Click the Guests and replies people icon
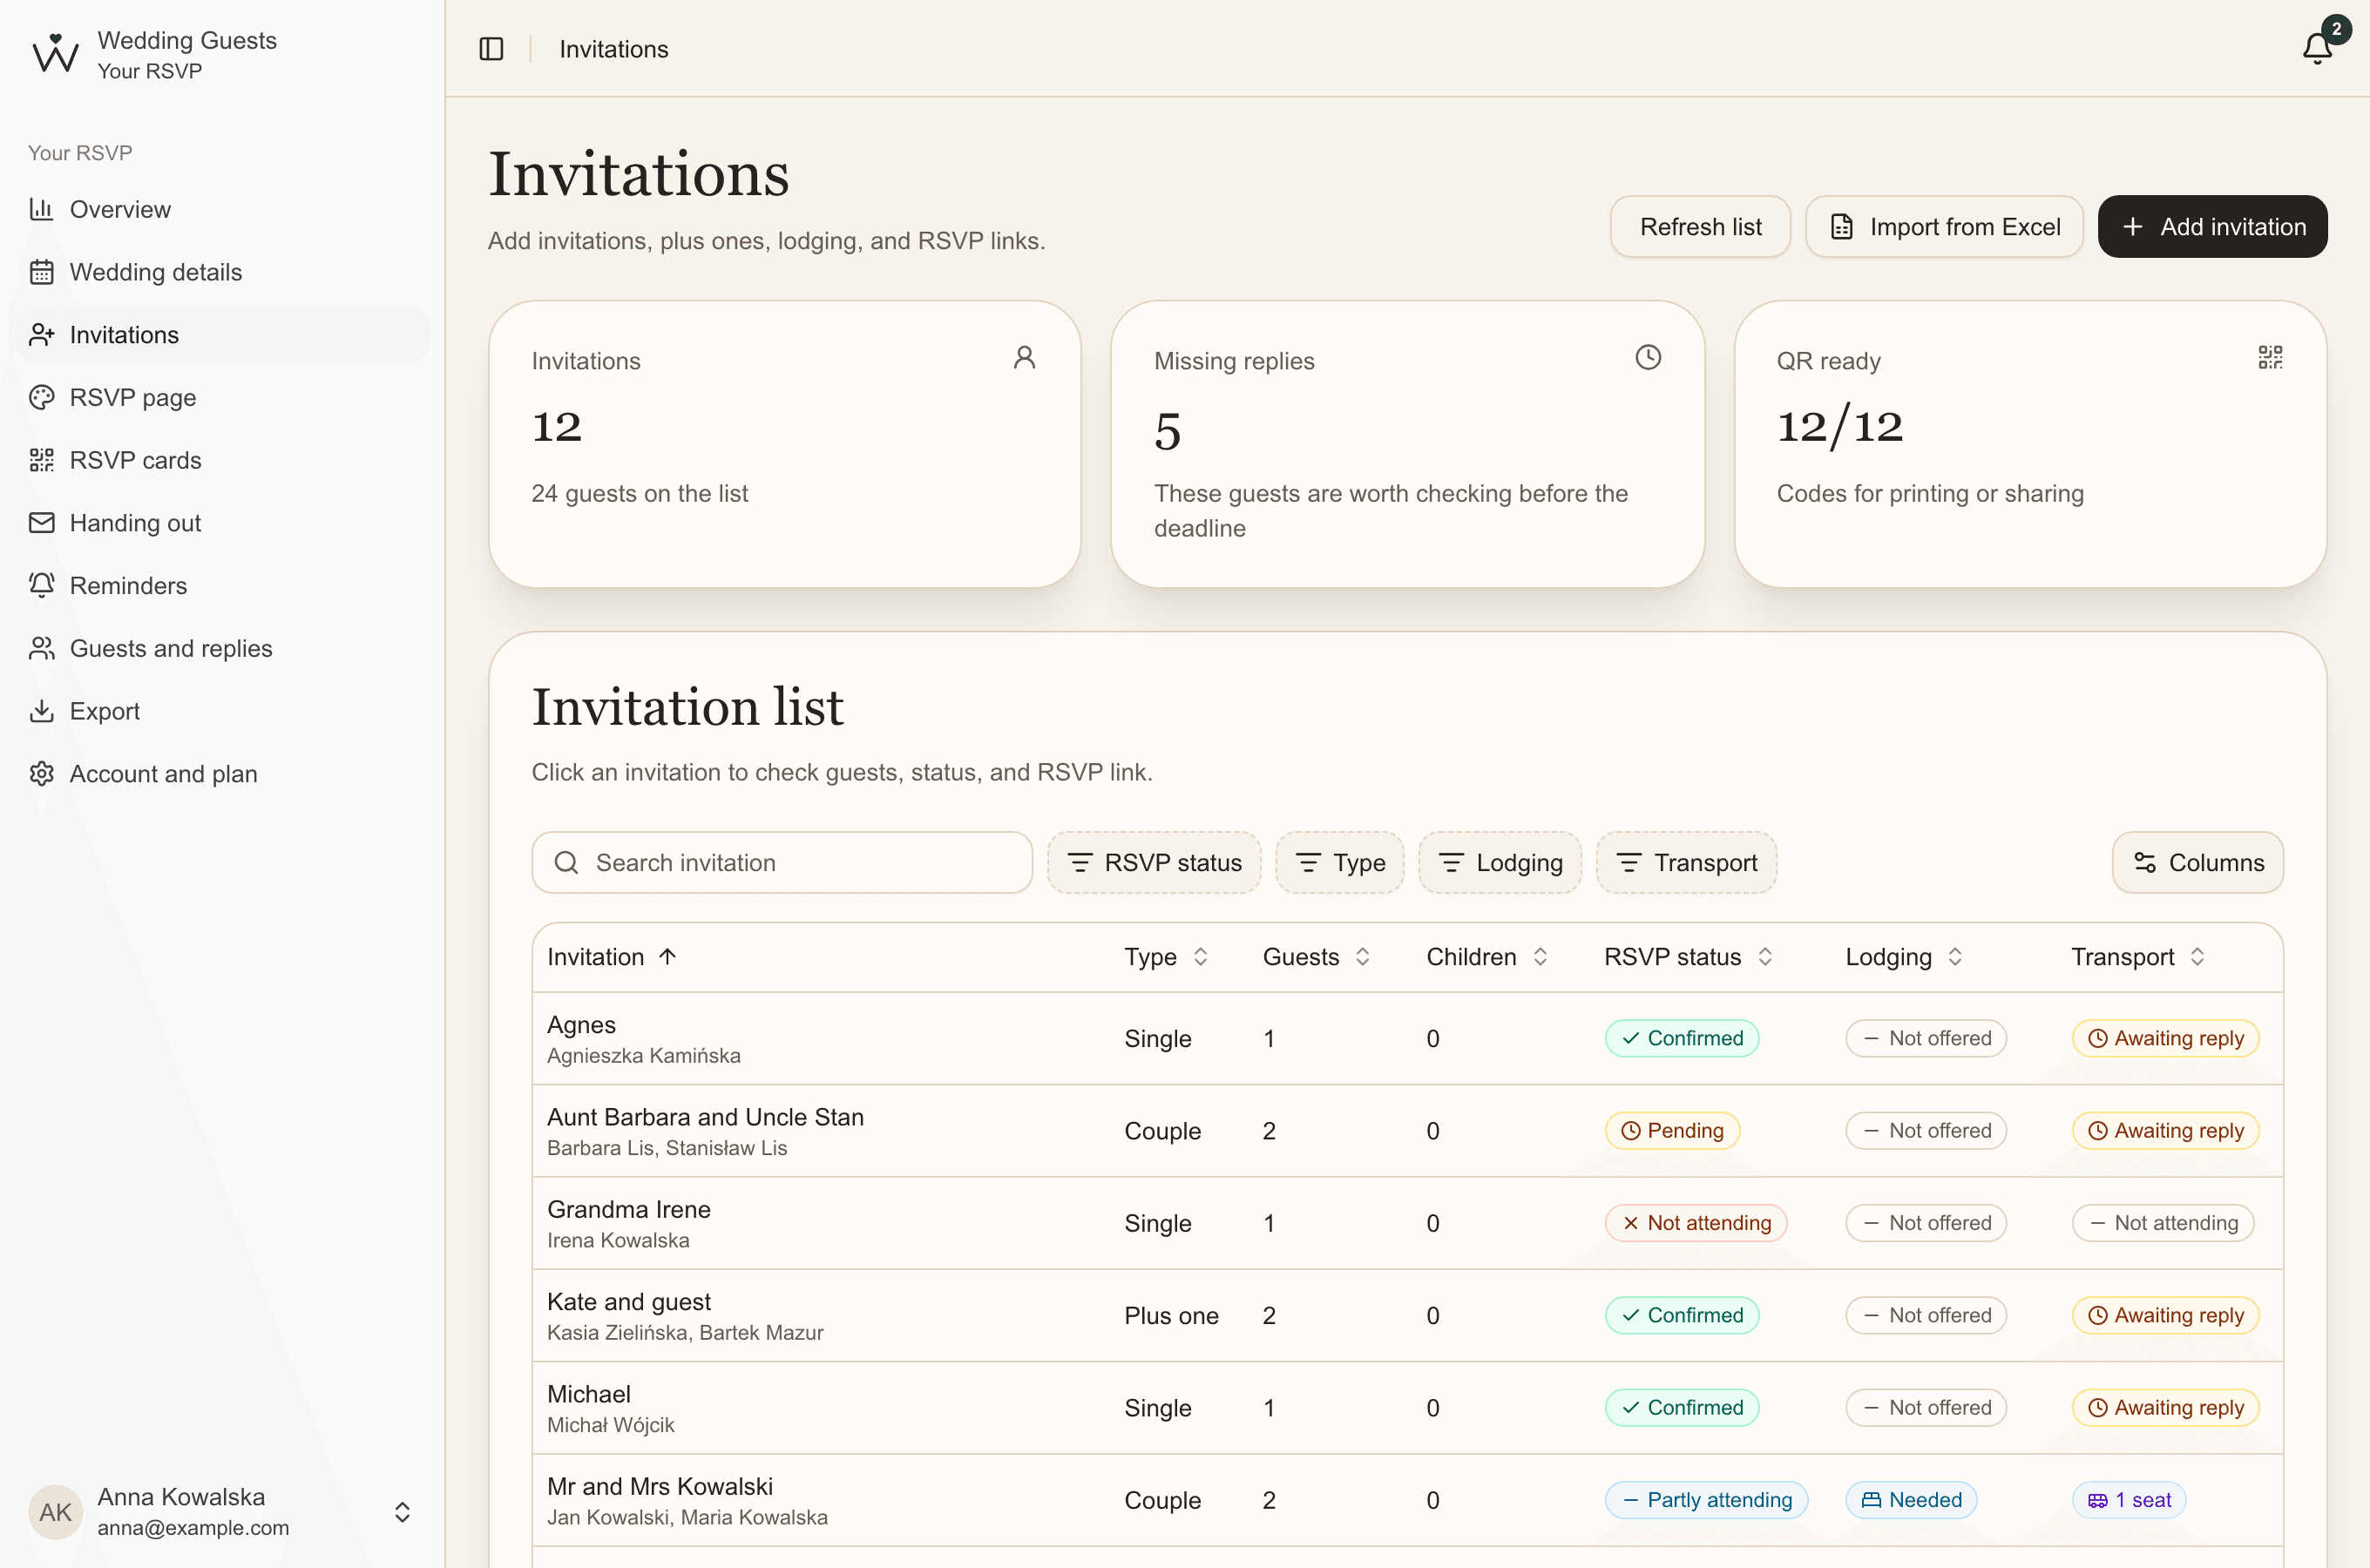2370x1568 pixels. pyautogui.click(x=41, y=648)
